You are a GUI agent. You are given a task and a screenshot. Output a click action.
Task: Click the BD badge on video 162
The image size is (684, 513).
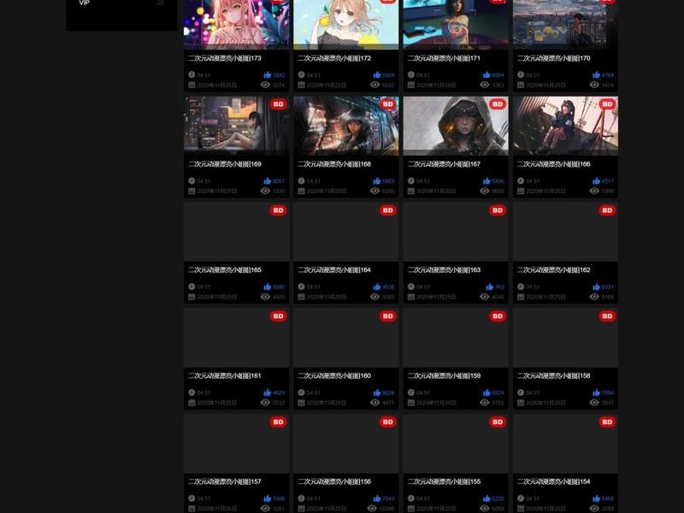pos(607,210)
